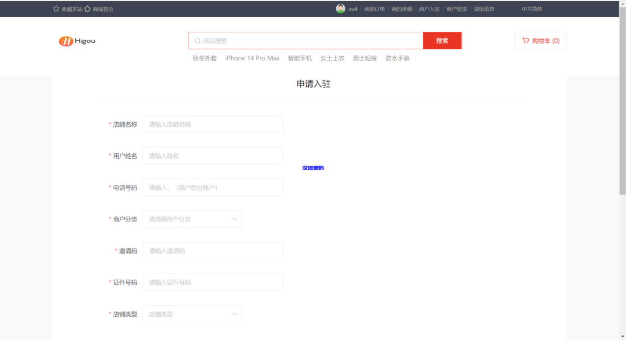This screenshot has height=340, width=626.
Task: Open the 购物车 (0) button
Action: pos(540,41)
